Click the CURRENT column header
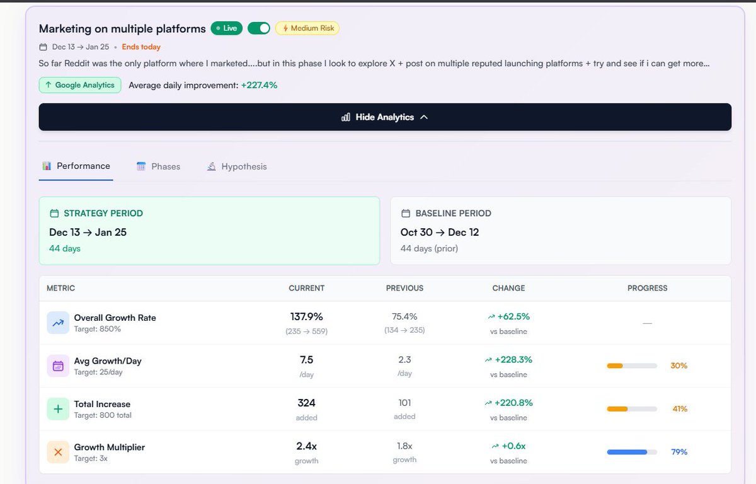The image size is (756, 484). pos(307,288)
